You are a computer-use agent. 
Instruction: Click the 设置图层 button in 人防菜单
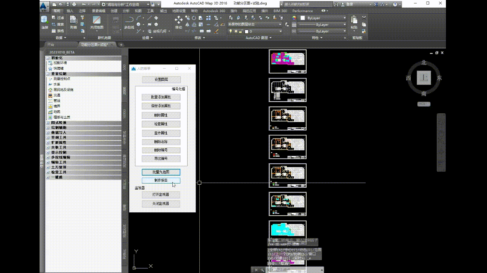[161, 79]
